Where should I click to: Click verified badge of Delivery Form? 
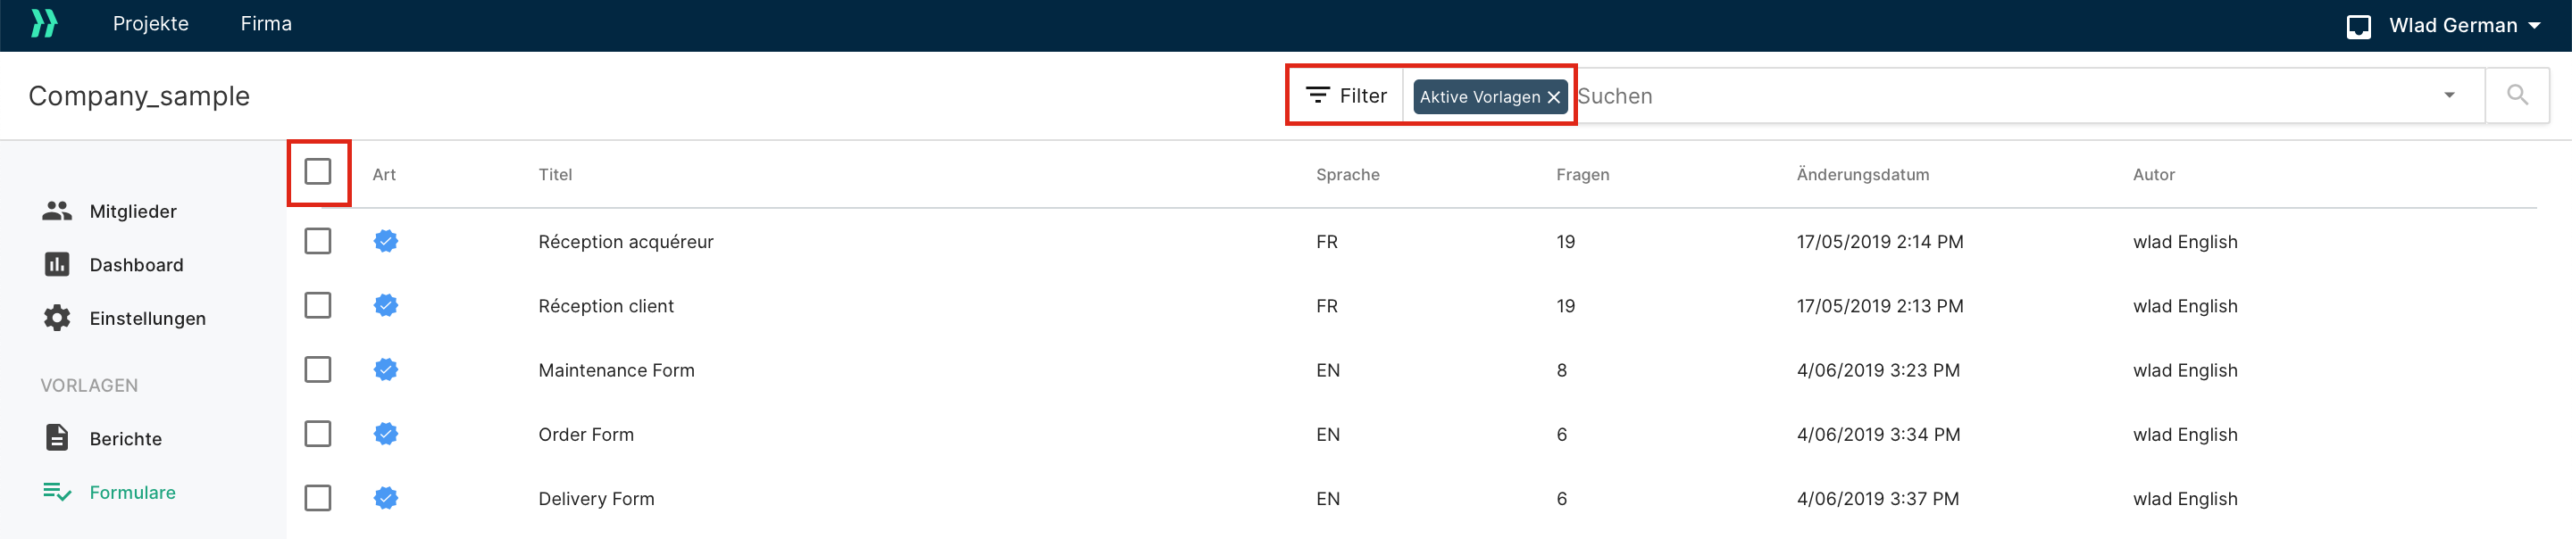(x=387, y=498)
